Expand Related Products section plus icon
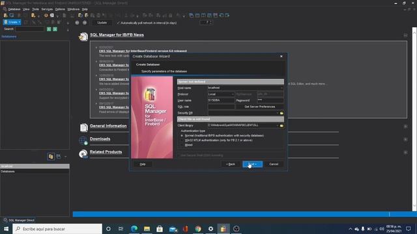Screen dimensions: 417x234 click(405, 153)
